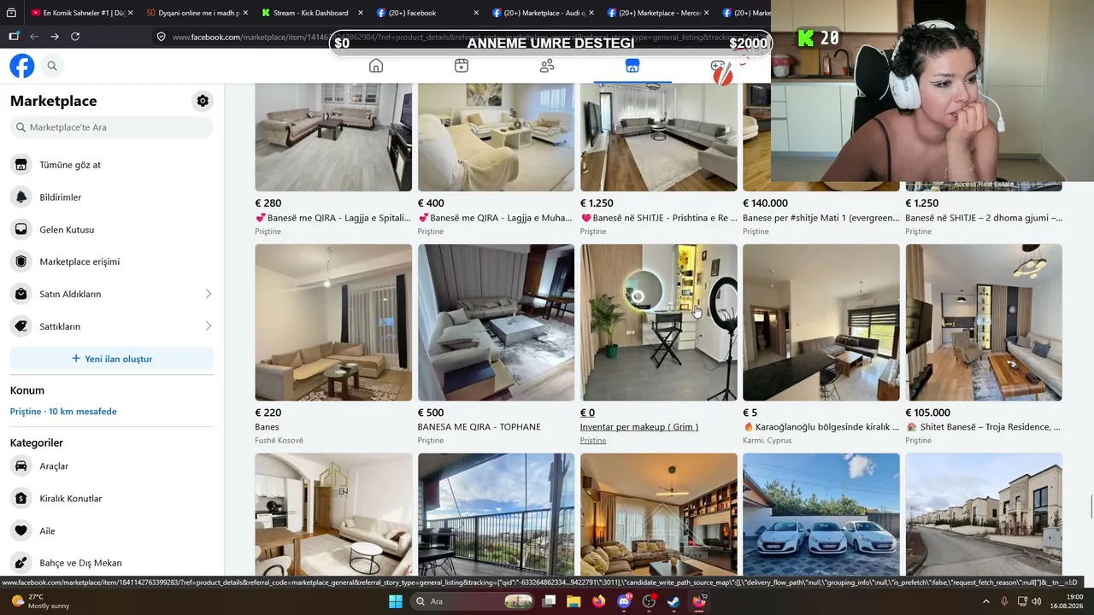Open the weather widget showing 27°C
Image resolution: width=1094 pixels, height=615 pixels.
click(43, 601)
